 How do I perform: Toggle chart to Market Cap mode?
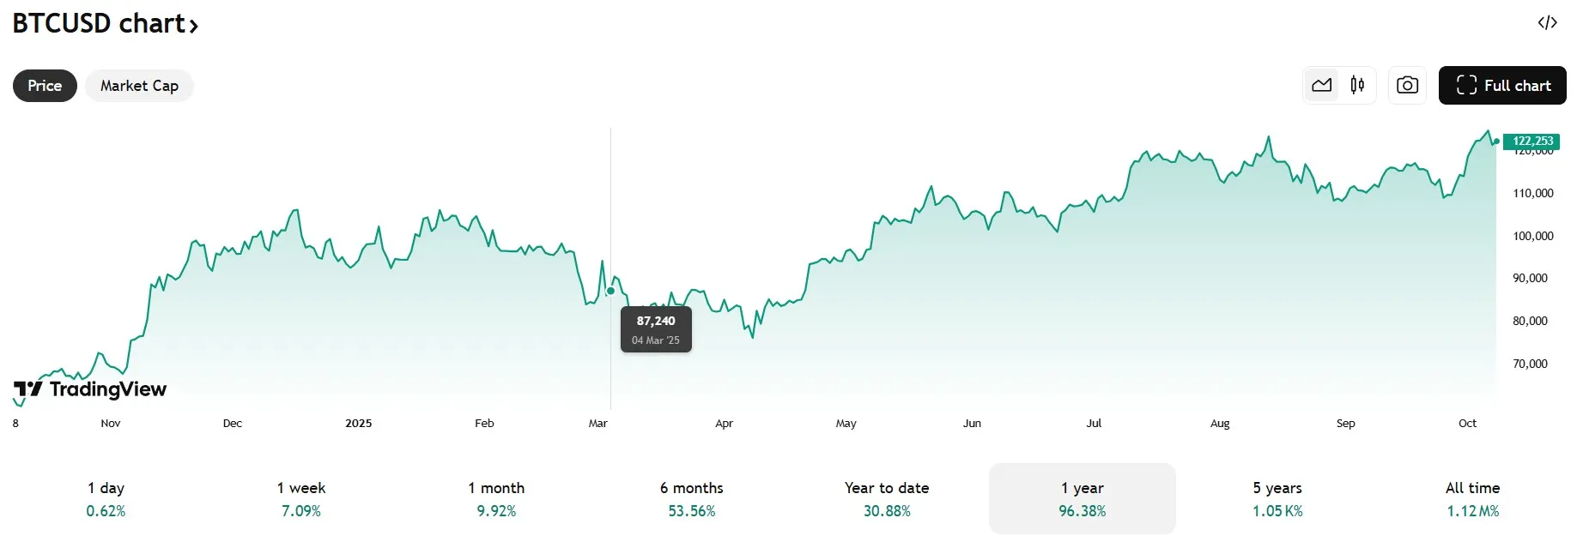click(x=139, y=86)
